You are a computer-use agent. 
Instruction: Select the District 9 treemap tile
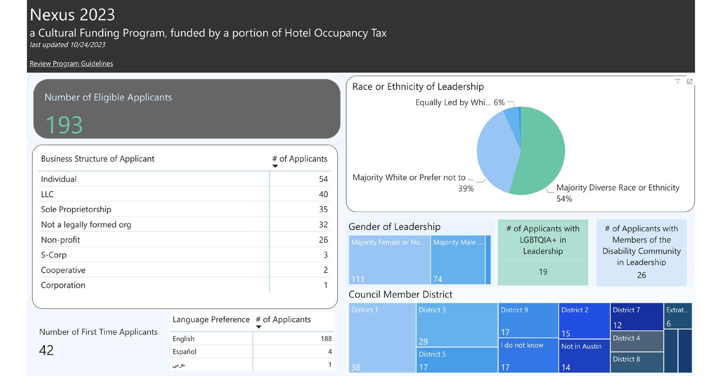tap(528, 320)
